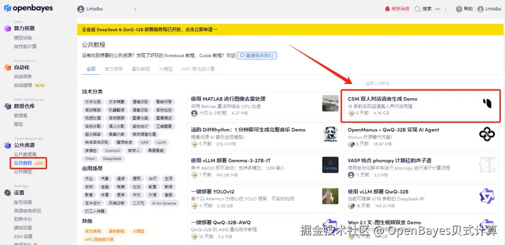Filter by the 机器翻译 tag

(x=116, y=110)
